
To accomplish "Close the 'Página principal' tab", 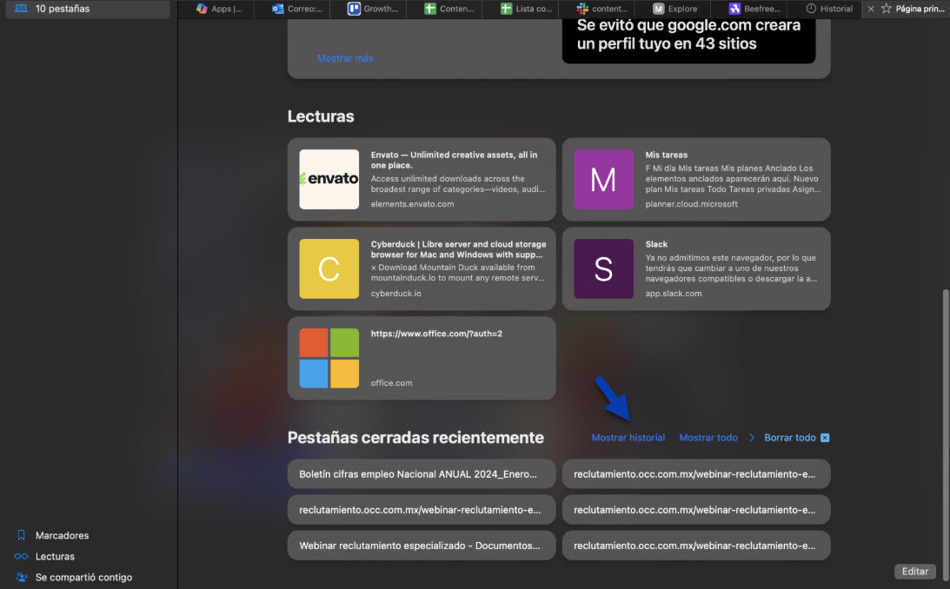I will [871, 9].
